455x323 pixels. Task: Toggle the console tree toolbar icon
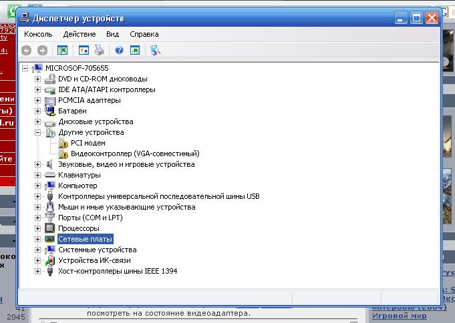(62, 51)
